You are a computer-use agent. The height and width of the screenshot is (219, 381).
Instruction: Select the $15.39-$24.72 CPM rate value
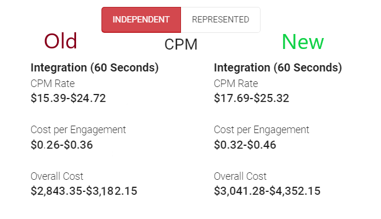point(68,98)
